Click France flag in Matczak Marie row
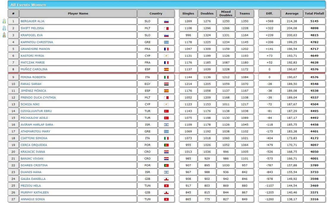Screen dimensions: 327x203 pyautogui.click(x=166, y=62)
